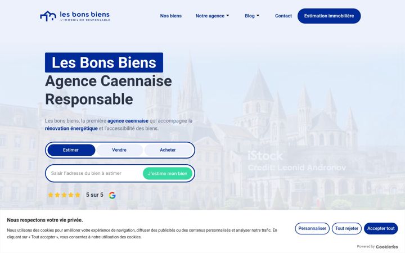Viewport: 405px width, 253px height.
Task: Expand the Blog dropdown menu
Action: 252,16
